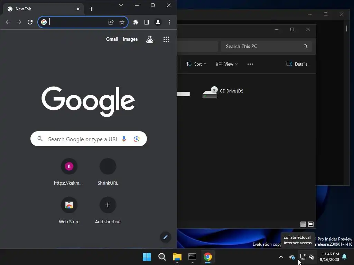
Task: Open the notification bell
Action: tap(345, 257)
